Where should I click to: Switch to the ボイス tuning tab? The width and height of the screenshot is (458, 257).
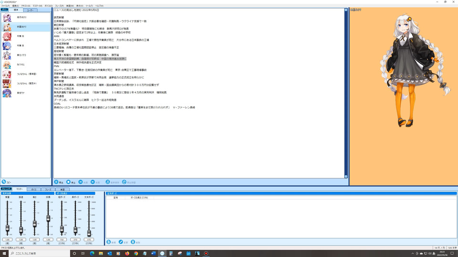coord(34,189)
